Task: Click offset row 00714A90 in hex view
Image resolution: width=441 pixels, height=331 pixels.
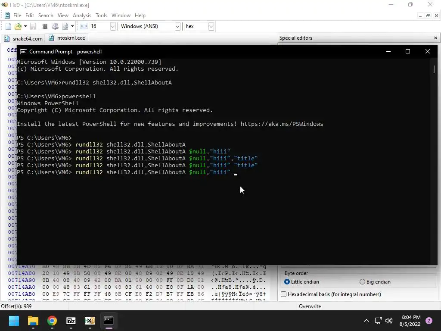Action: pos(22,280)
